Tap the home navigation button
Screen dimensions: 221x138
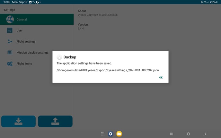pyautogui.click(x=189, y=134)
